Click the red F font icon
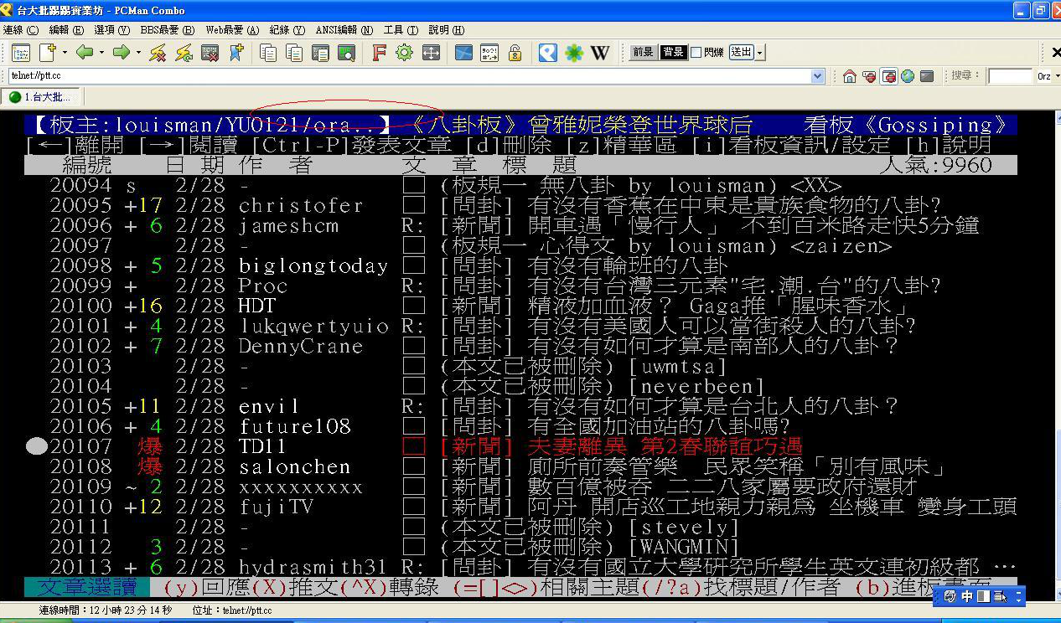This screenshot has height=623, width=1061. (379, 53)
